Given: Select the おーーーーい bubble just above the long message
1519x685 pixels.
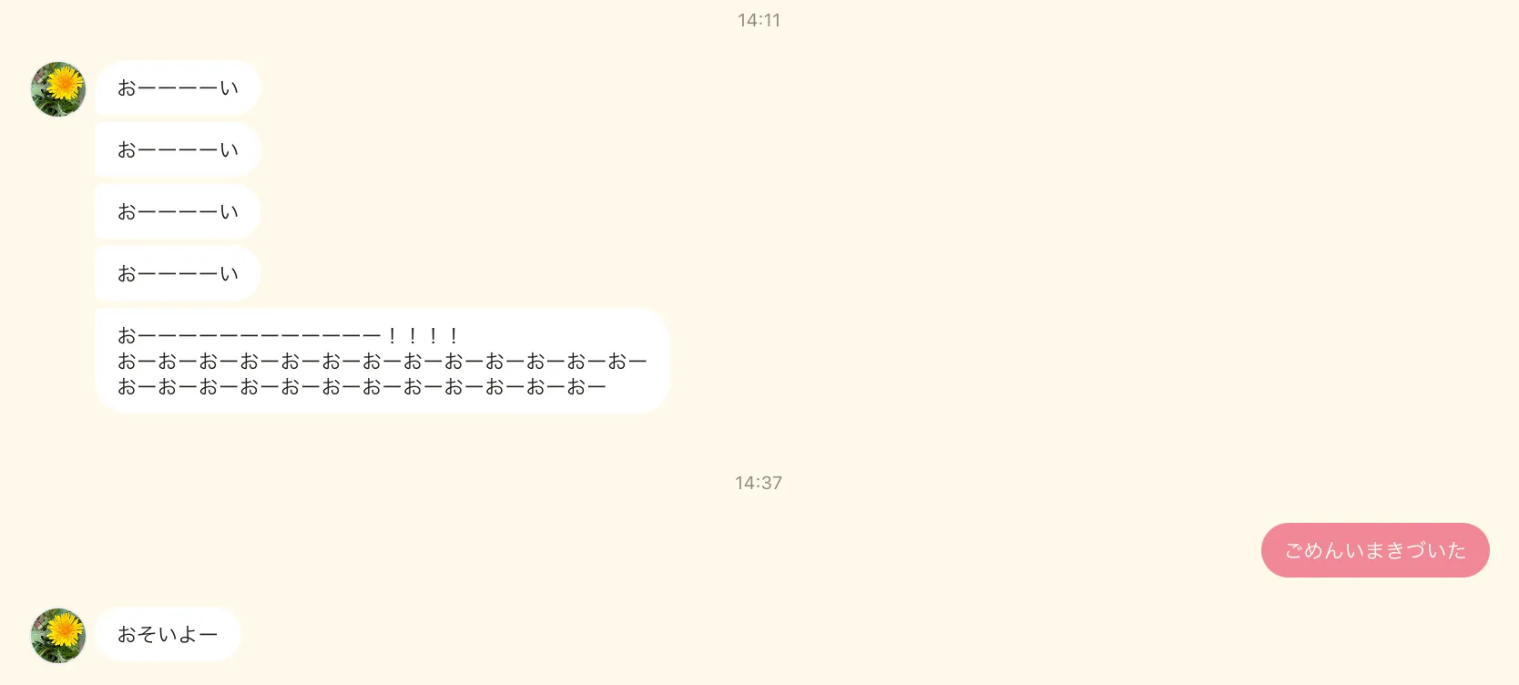Looking at the screenshot, I should tap(178, 273).
